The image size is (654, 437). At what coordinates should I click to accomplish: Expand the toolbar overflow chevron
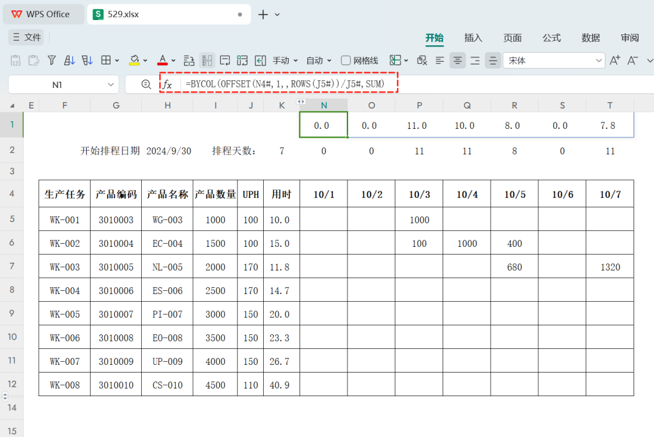(x=650, y=61)
